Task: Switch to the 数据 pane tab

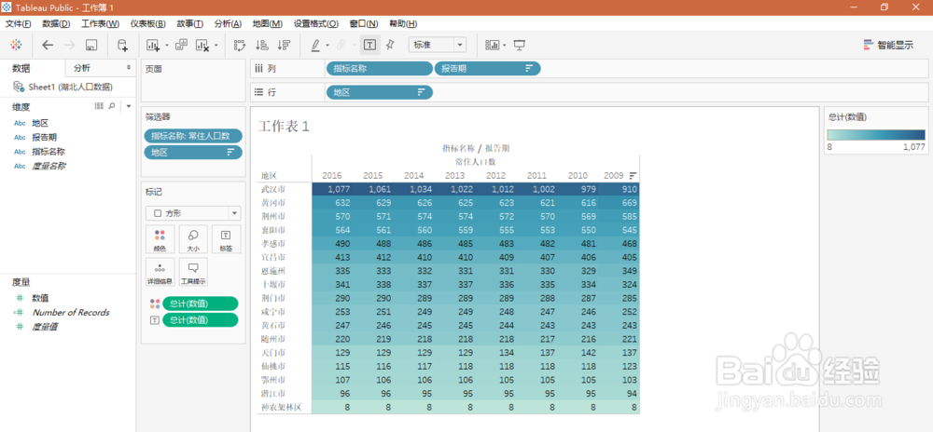Action: pyautogui.click(x=21, y=68)
